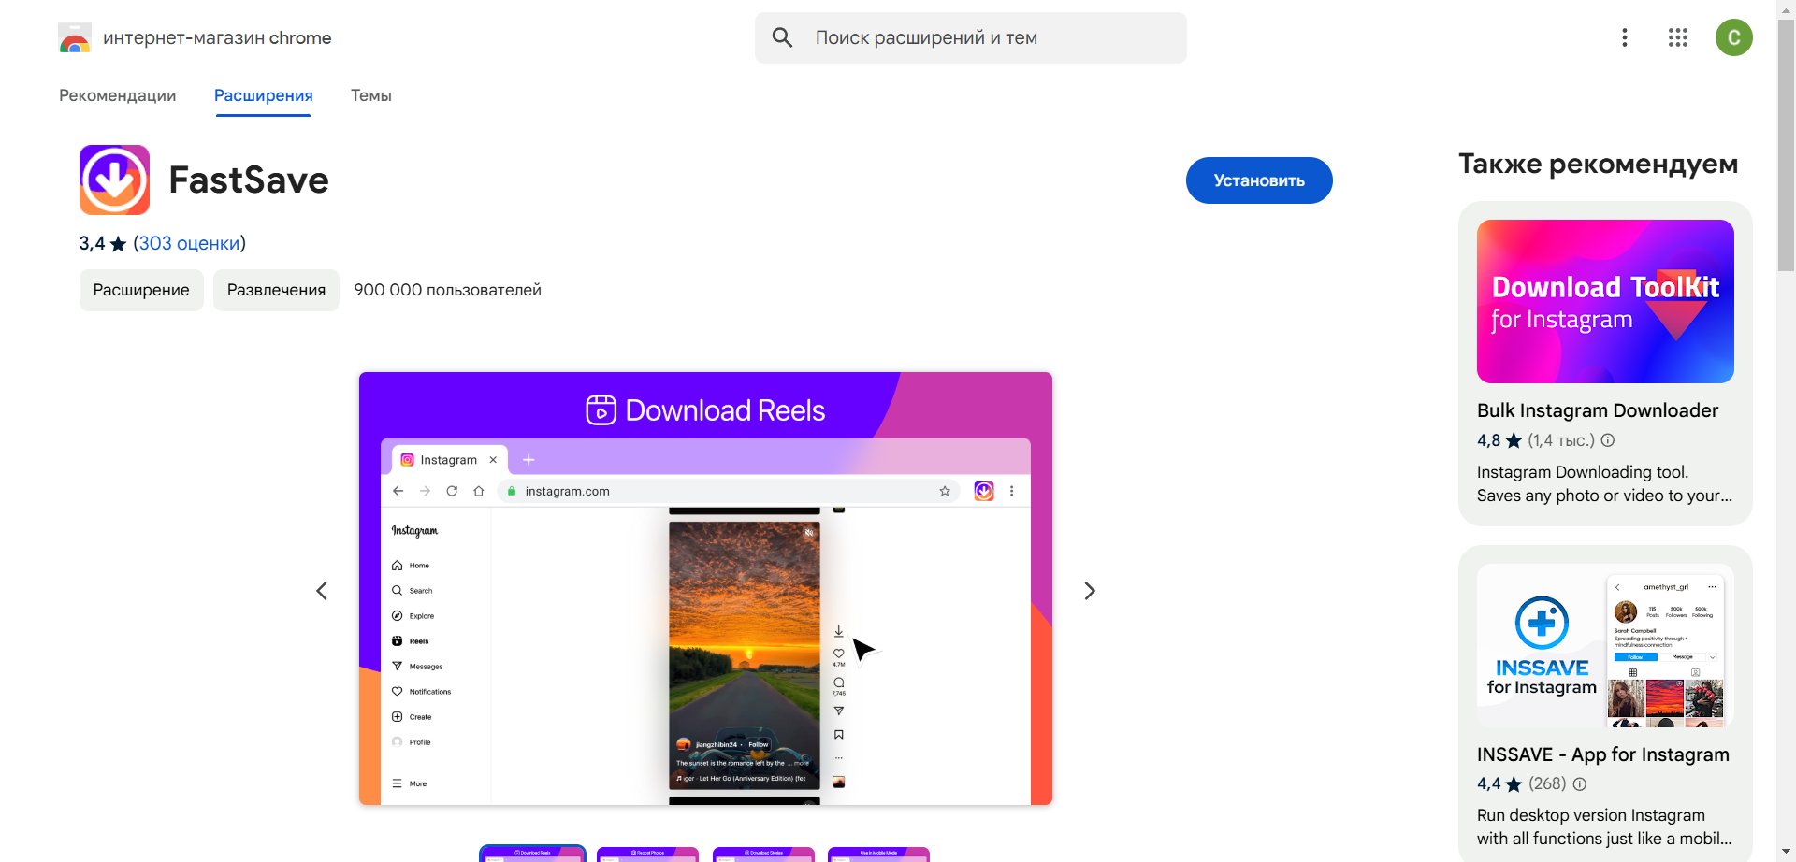The width and height of the screenshot is (1796, 862).
Task: Select the Расширения tab
Action: 264,95
